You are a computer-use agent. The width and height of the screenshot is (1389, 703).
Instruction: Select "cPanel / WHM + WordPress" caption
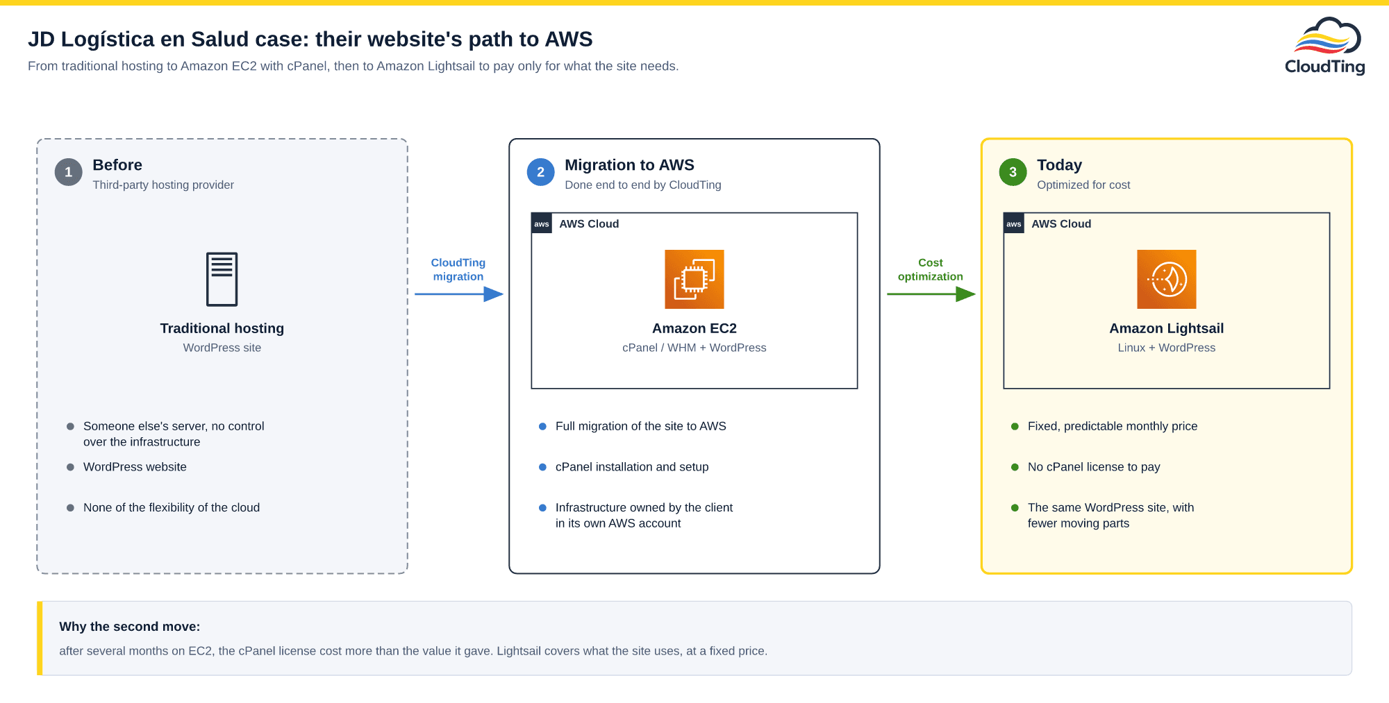click(694, 348)
